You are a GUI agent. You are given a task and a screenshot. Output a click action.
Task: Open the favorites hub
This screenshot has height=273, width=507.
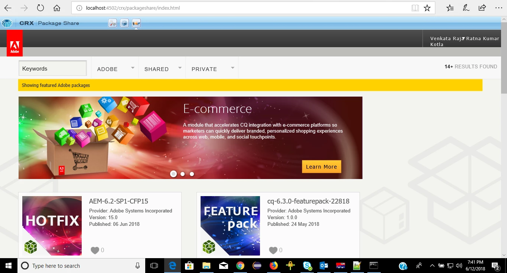pyautogui.click(x=450, y=8)
